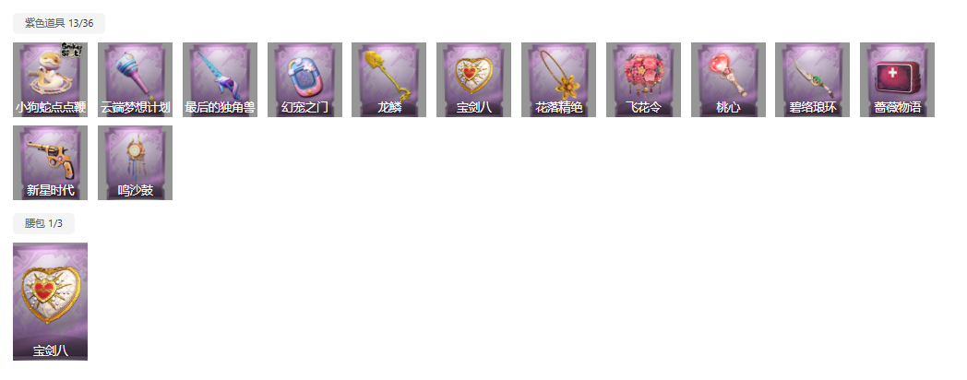The image size is (967, 380).
Task: Click the small 宝剑八 heart item in the purple items row
Action: coord(473,79)
